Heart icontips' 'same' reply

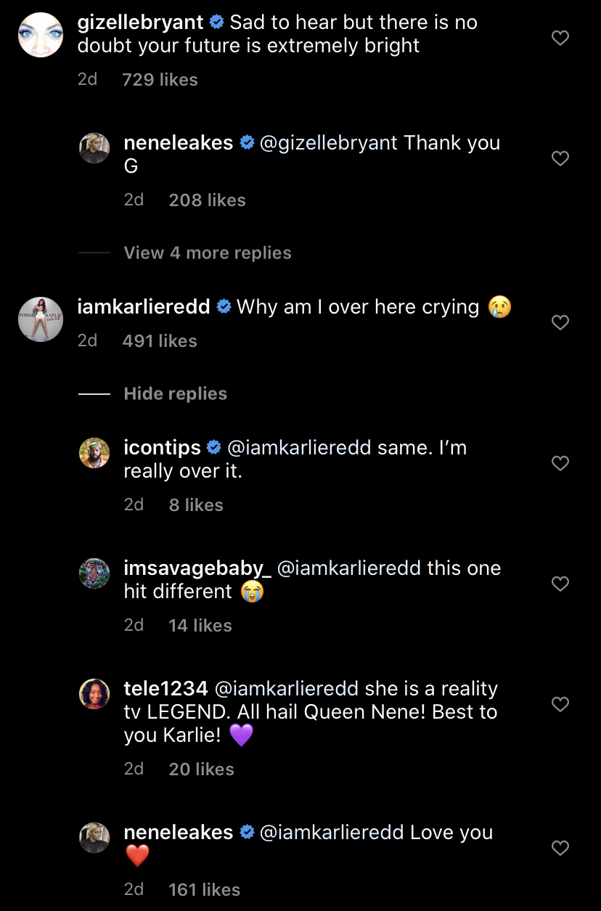(560, 463)
